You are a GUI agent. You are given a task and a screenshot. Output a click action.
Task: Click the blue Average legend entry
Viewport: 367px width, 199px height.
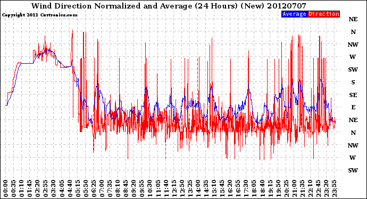coord(294,14)
